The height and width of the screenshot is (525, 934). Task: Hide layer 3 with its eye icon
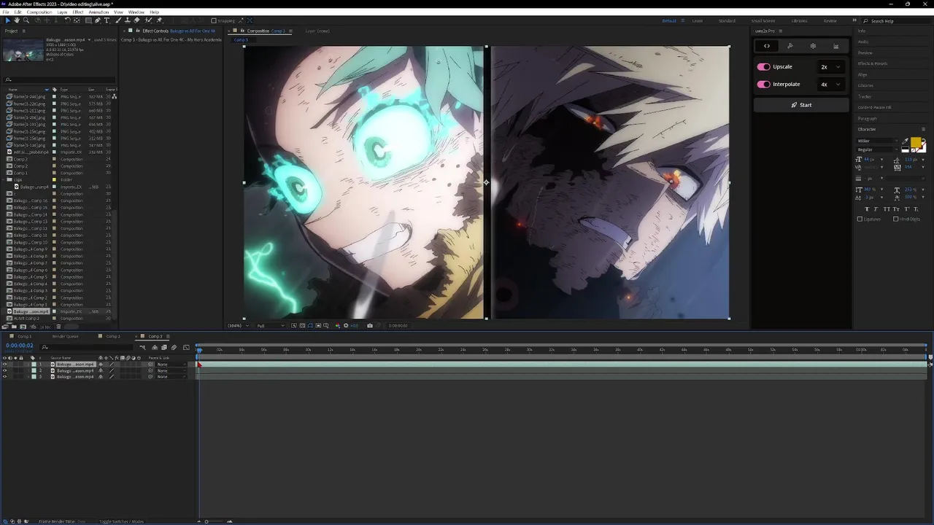click(4, 376)
